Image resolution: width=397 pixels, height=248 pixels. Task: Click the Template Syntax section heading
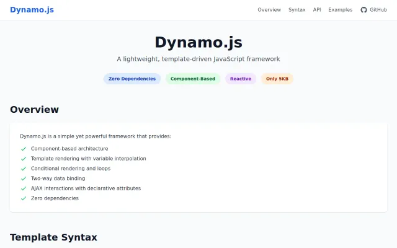pyautogui.click(x=54, y=237)
